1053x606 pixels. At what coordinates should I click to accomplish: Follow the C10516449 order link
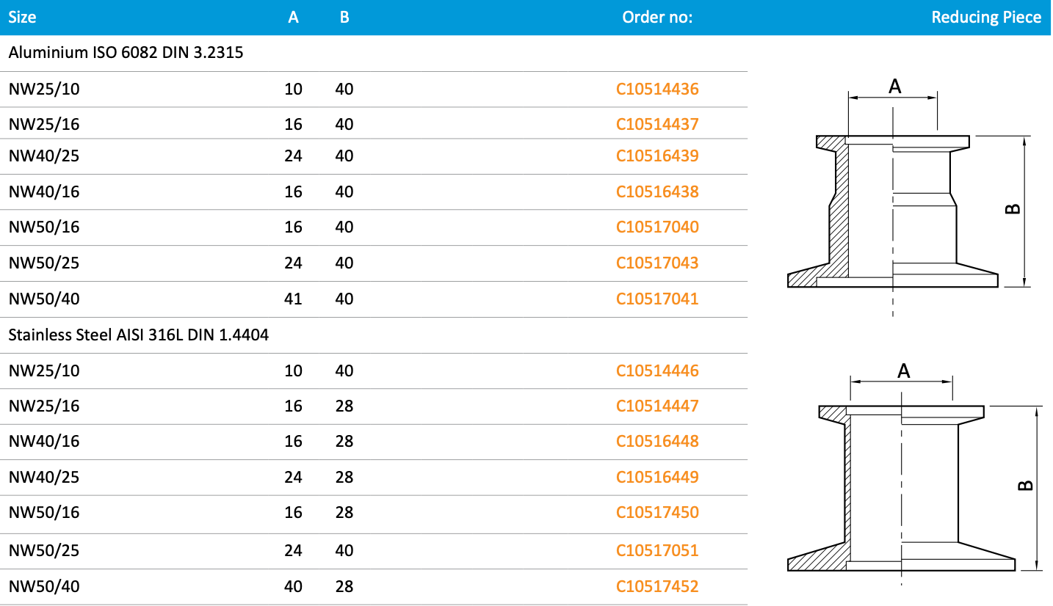tap(657, 478)
